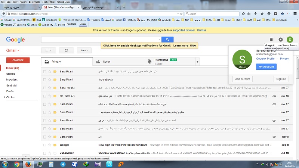Viewport: 299px width, 168px height.
Task: Click the importance marker on Sara, me (6) email
Action: 55,88
